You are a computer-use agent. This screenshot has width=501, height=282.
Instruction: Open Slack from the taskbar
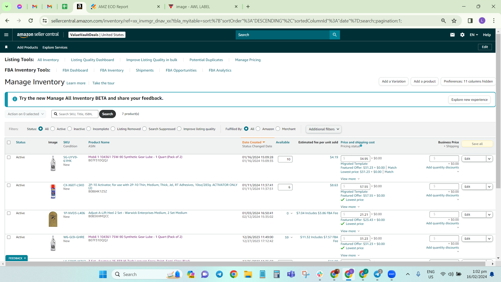[x=320, y=274]
